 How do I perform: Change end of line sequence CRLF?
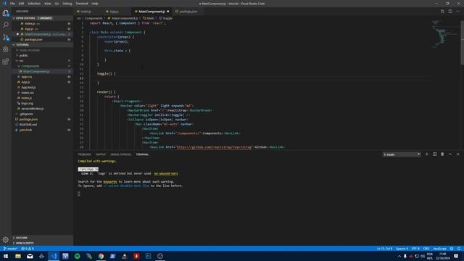(x=426, y=249)
